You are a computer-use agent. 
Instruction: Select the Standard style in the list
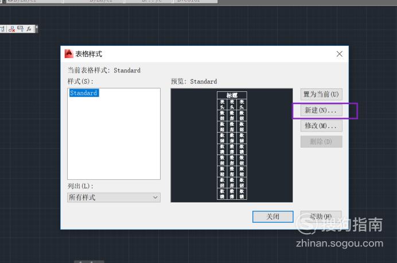click(x=84, y=93)
